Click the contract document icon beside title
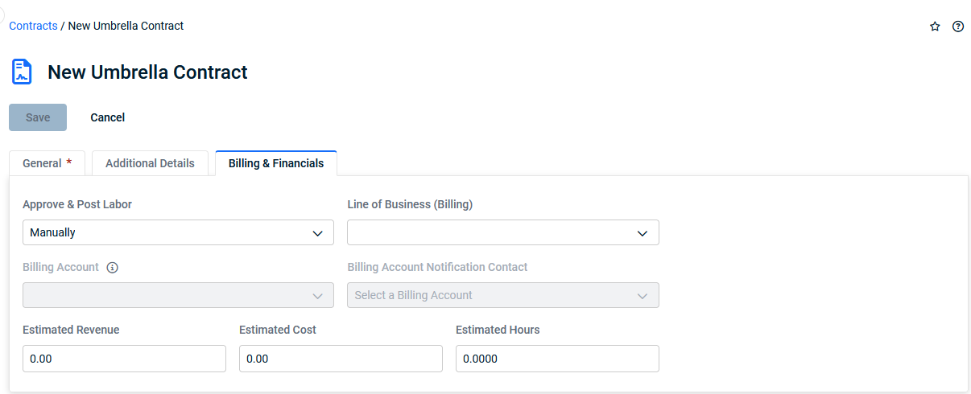Image resolution: width=971 pixels, height=394 pixels. [22, 72]
